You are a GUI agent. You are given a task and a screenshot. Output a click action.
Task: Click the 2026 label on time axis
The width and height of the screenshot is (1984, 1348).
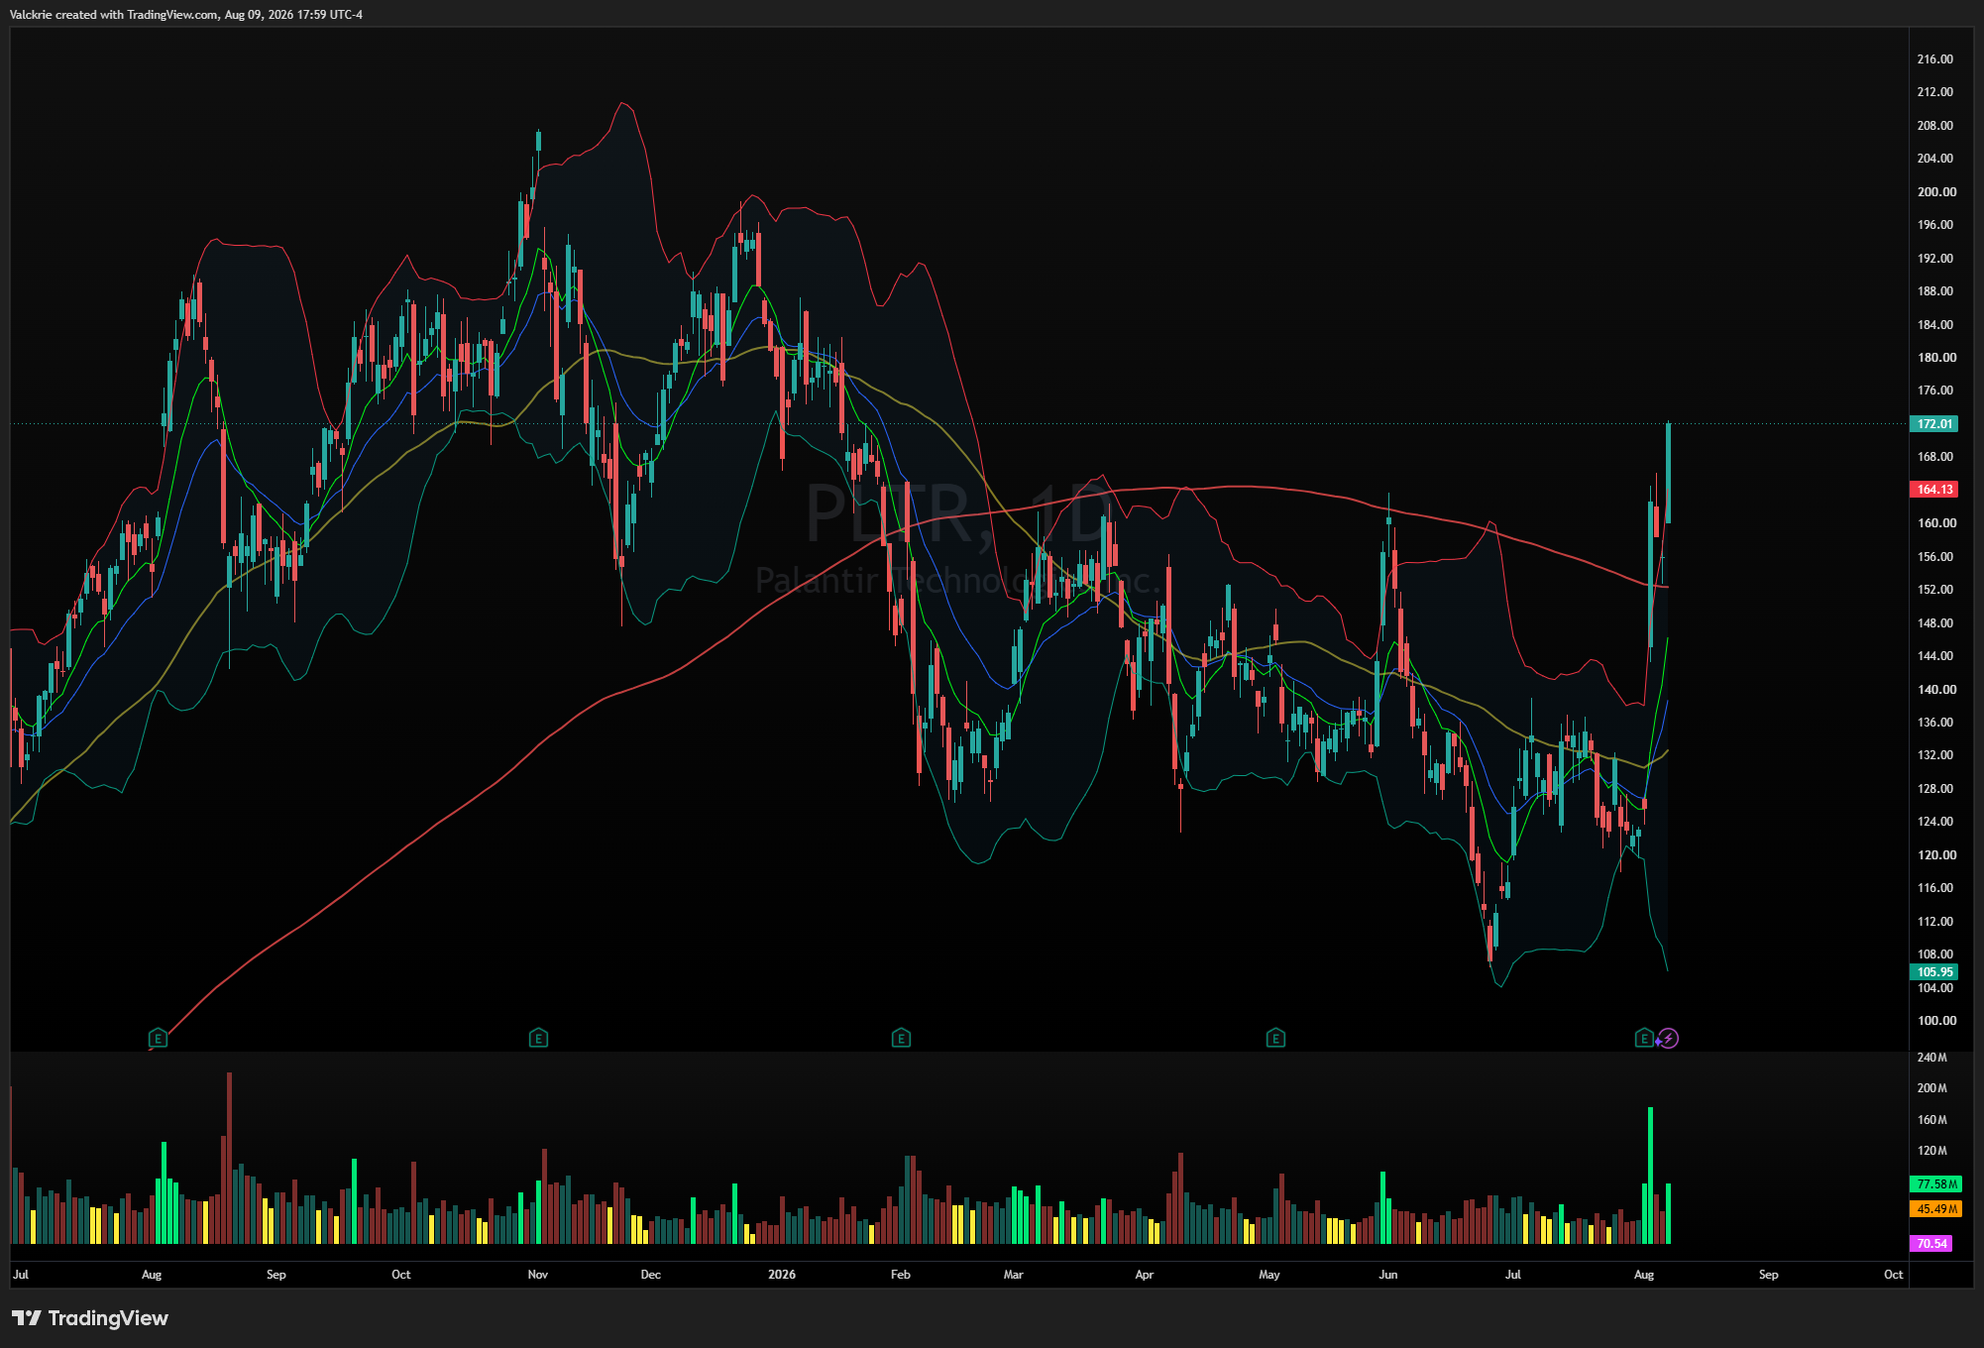click(782, 1275)
